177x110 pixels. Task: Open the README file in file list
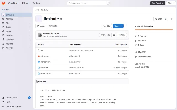(44, 68)
